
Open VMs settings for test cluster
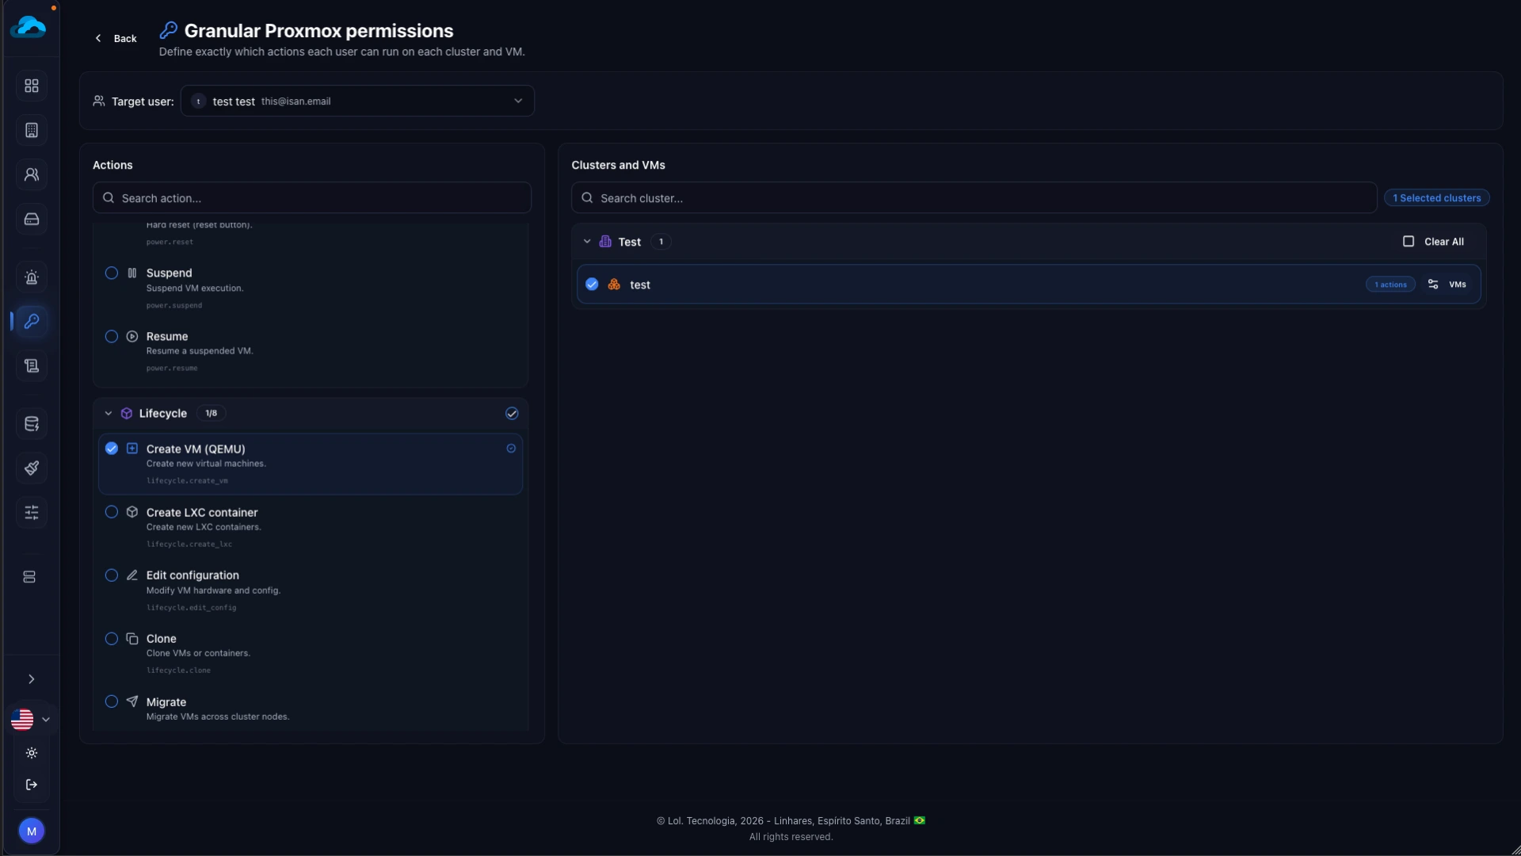pyautogui.click(x=1447, y=285)
